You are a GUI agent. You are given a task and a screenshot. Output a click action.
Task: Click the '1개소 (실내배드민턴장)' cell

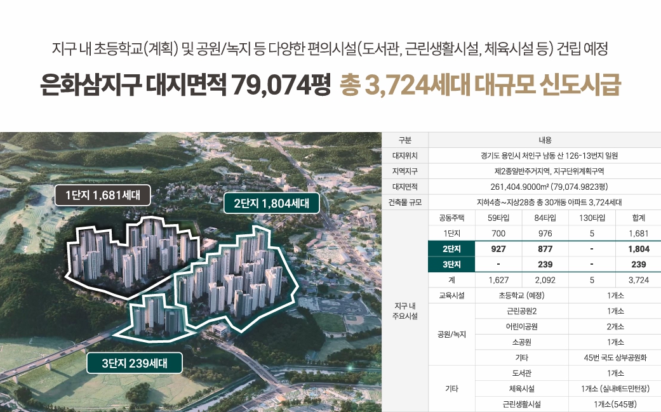(615, 389)
